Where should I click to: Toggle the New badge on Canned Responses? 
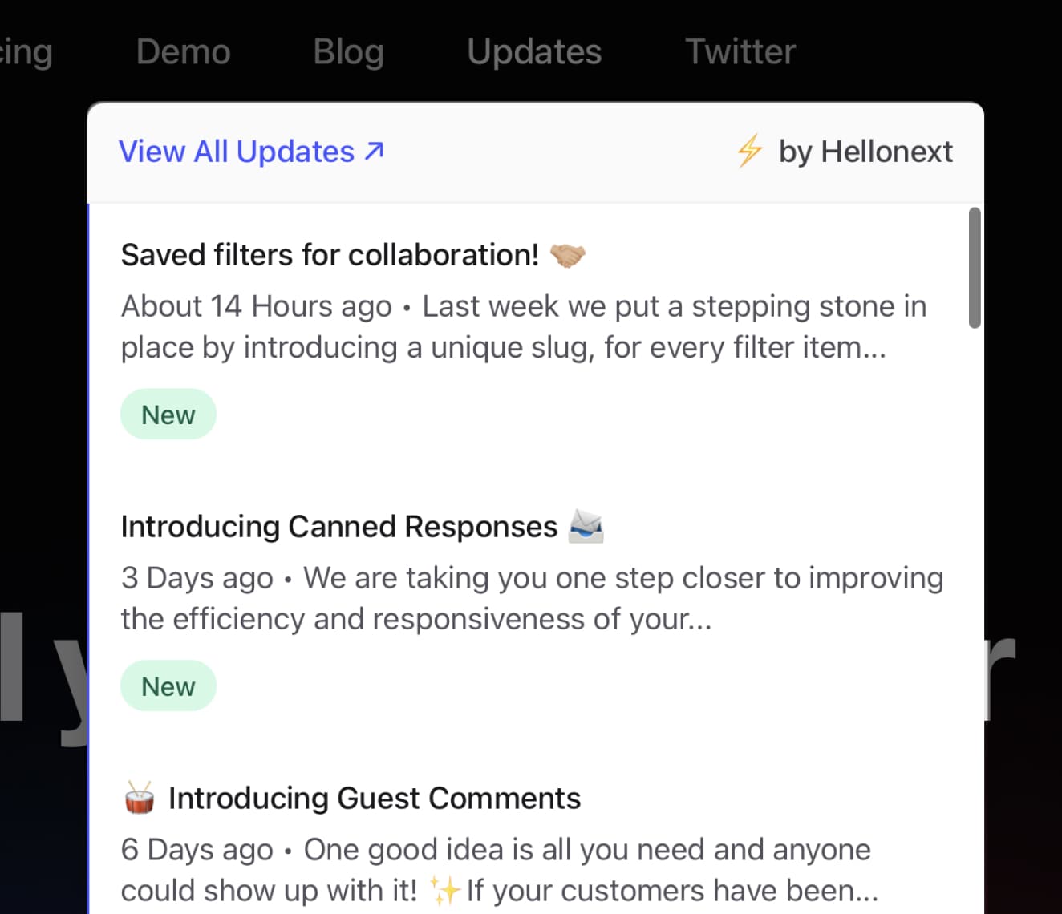click(168, 685)
